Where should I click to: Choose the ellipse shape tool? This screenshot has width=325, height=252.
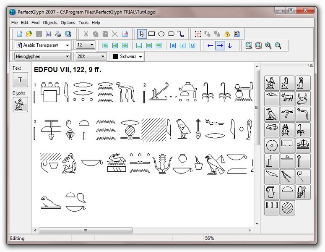tap(161, 34)
